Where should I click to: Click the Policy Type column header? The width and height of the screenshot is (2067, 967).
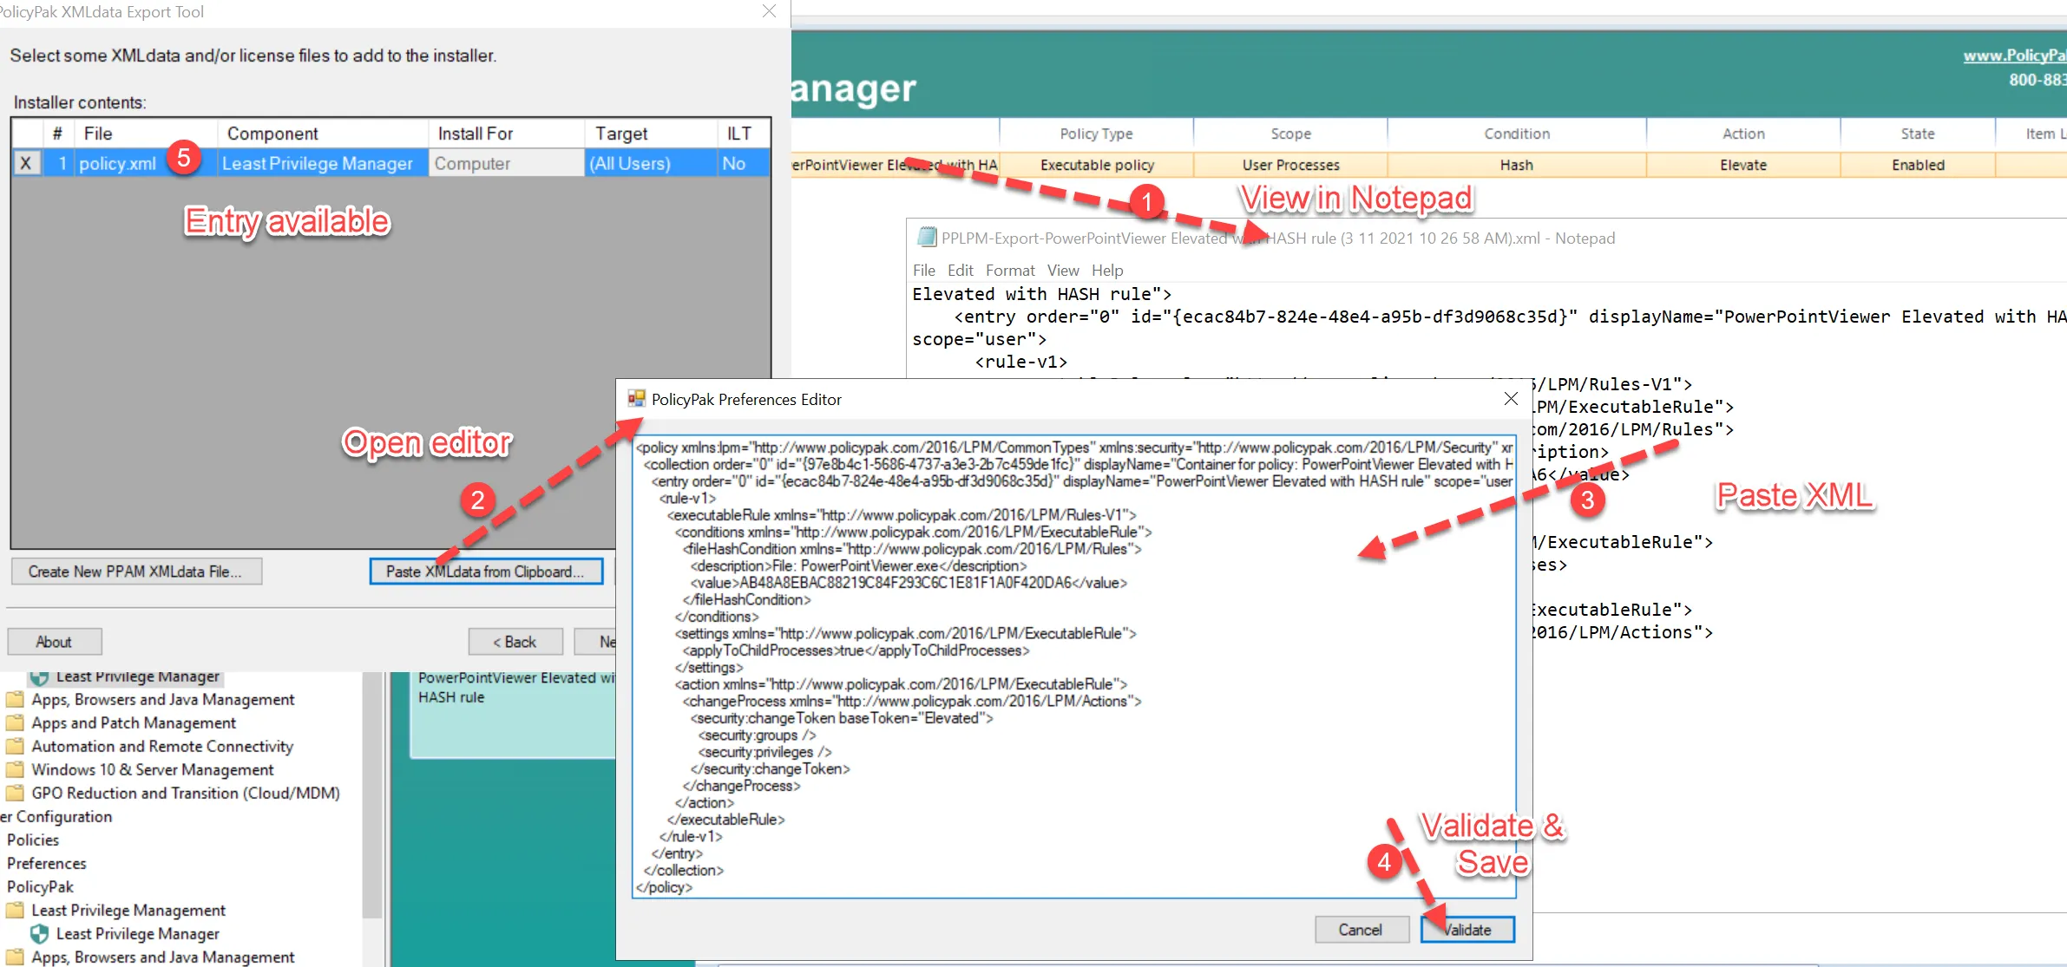(x=1096, y=134)
